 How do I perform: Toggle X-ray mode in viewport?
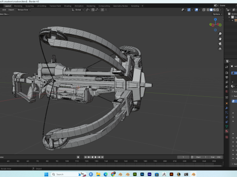click(204, 10)
